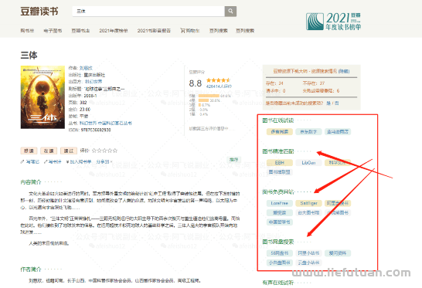Open the 58网盘书 netdisk tag
This screenshot has width=422, height=288.
point(279,253)
